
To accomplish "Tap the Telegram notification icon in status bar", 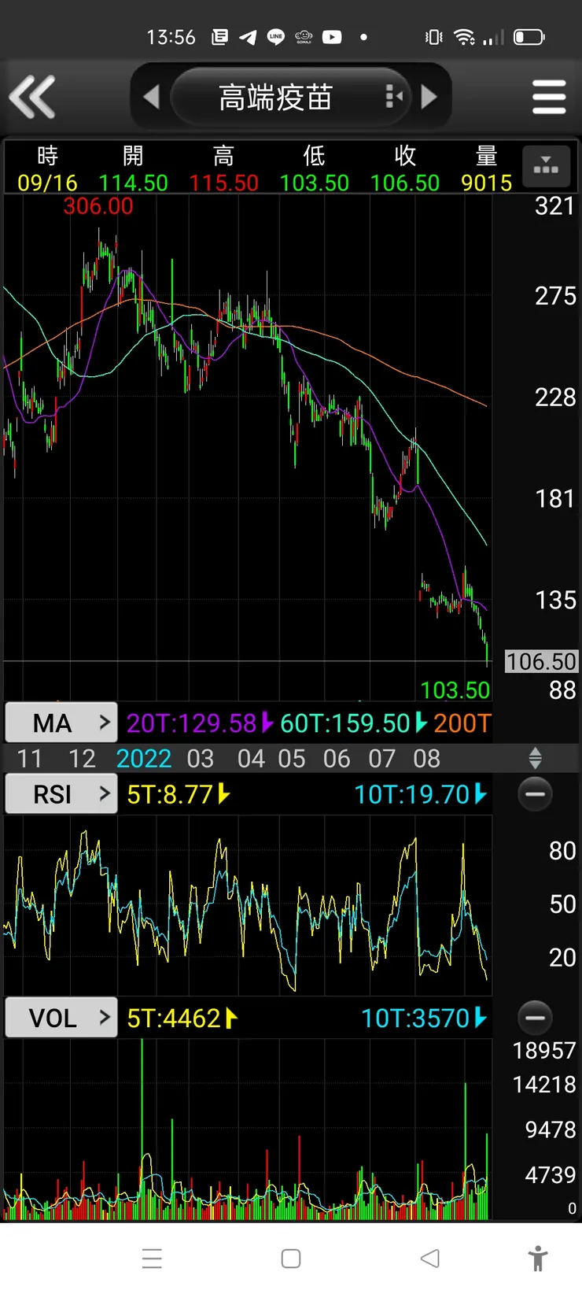I will pyautogui.click(x=248, y=37).
